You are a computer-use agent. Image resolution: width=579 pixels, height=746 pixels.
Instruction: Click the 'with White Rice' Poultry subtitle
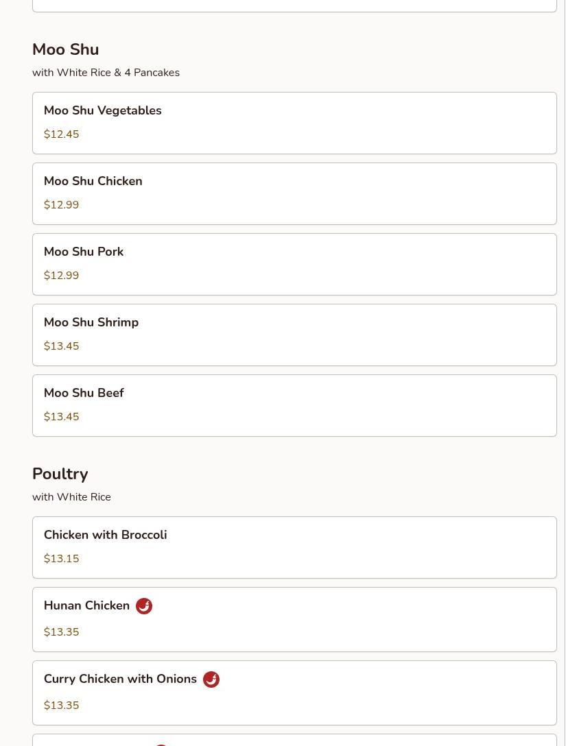pyautogui.click(x=71, y=497)
